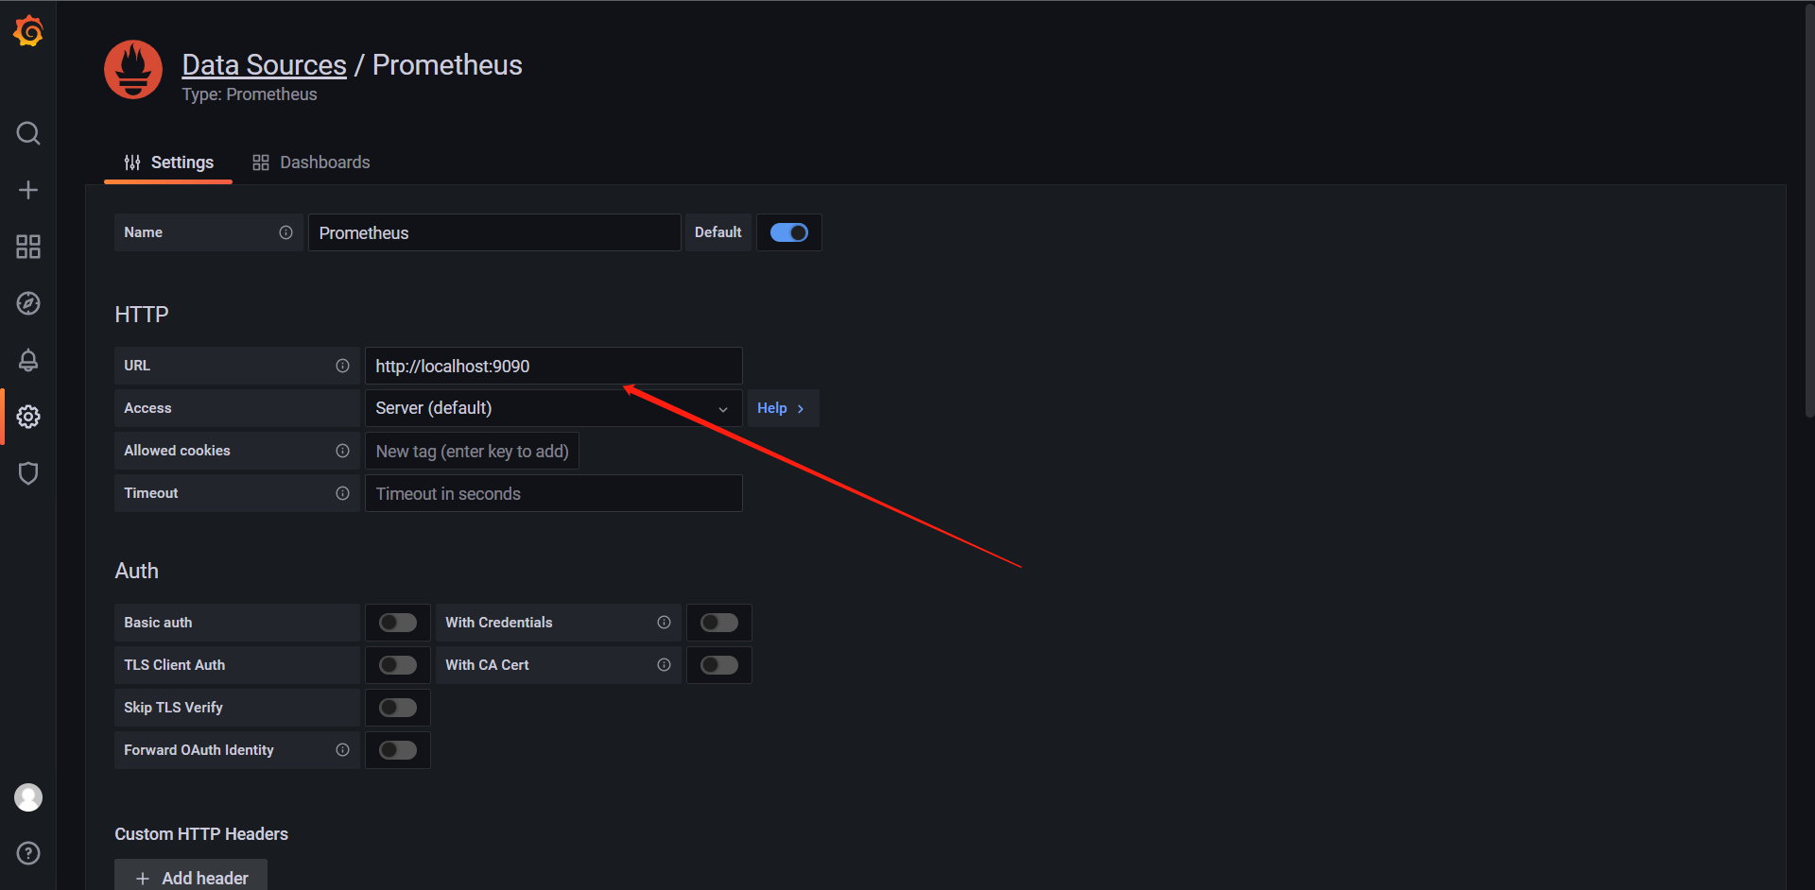Switch to the Settings tab
This screenshot has width=1815, height=890.
[168, 163]
